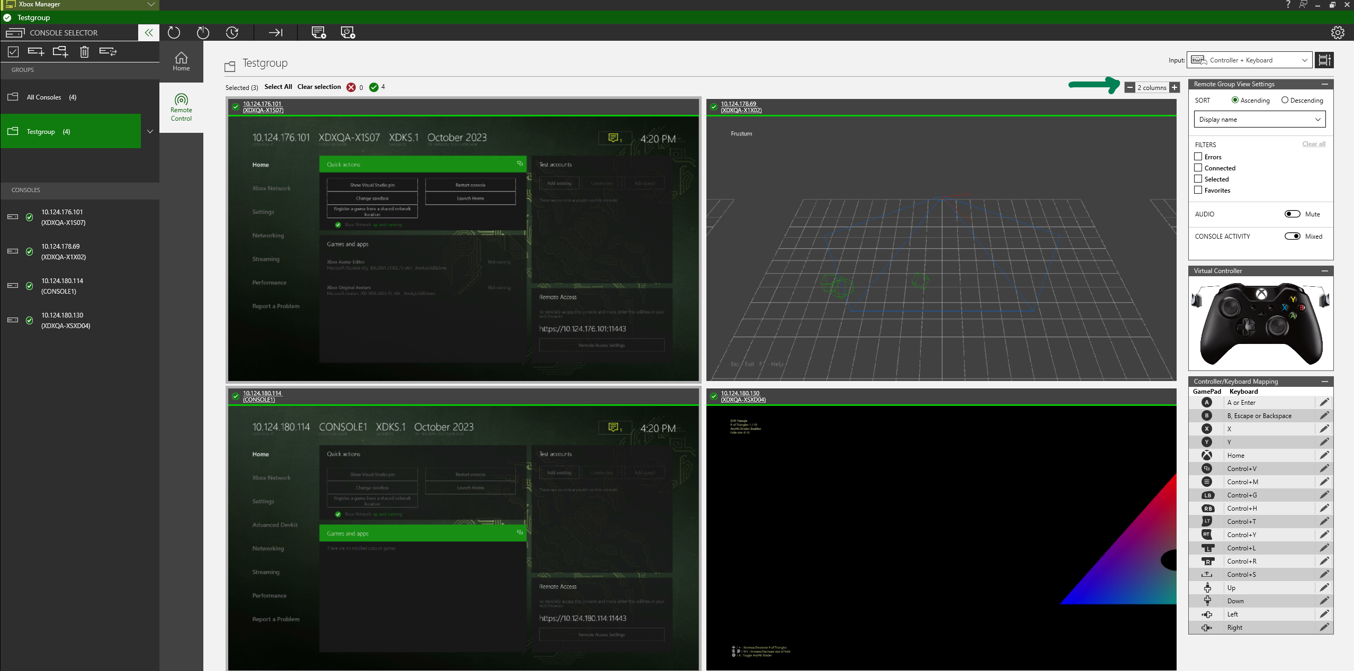This screenshot has height=671, width=1354.
Task: Open the Home tab
Action: pos(181,61)
